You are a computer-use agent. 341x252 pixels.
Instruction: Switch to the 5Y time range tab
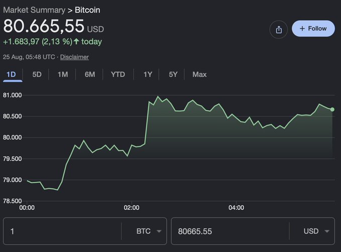(x=173, y=75)
